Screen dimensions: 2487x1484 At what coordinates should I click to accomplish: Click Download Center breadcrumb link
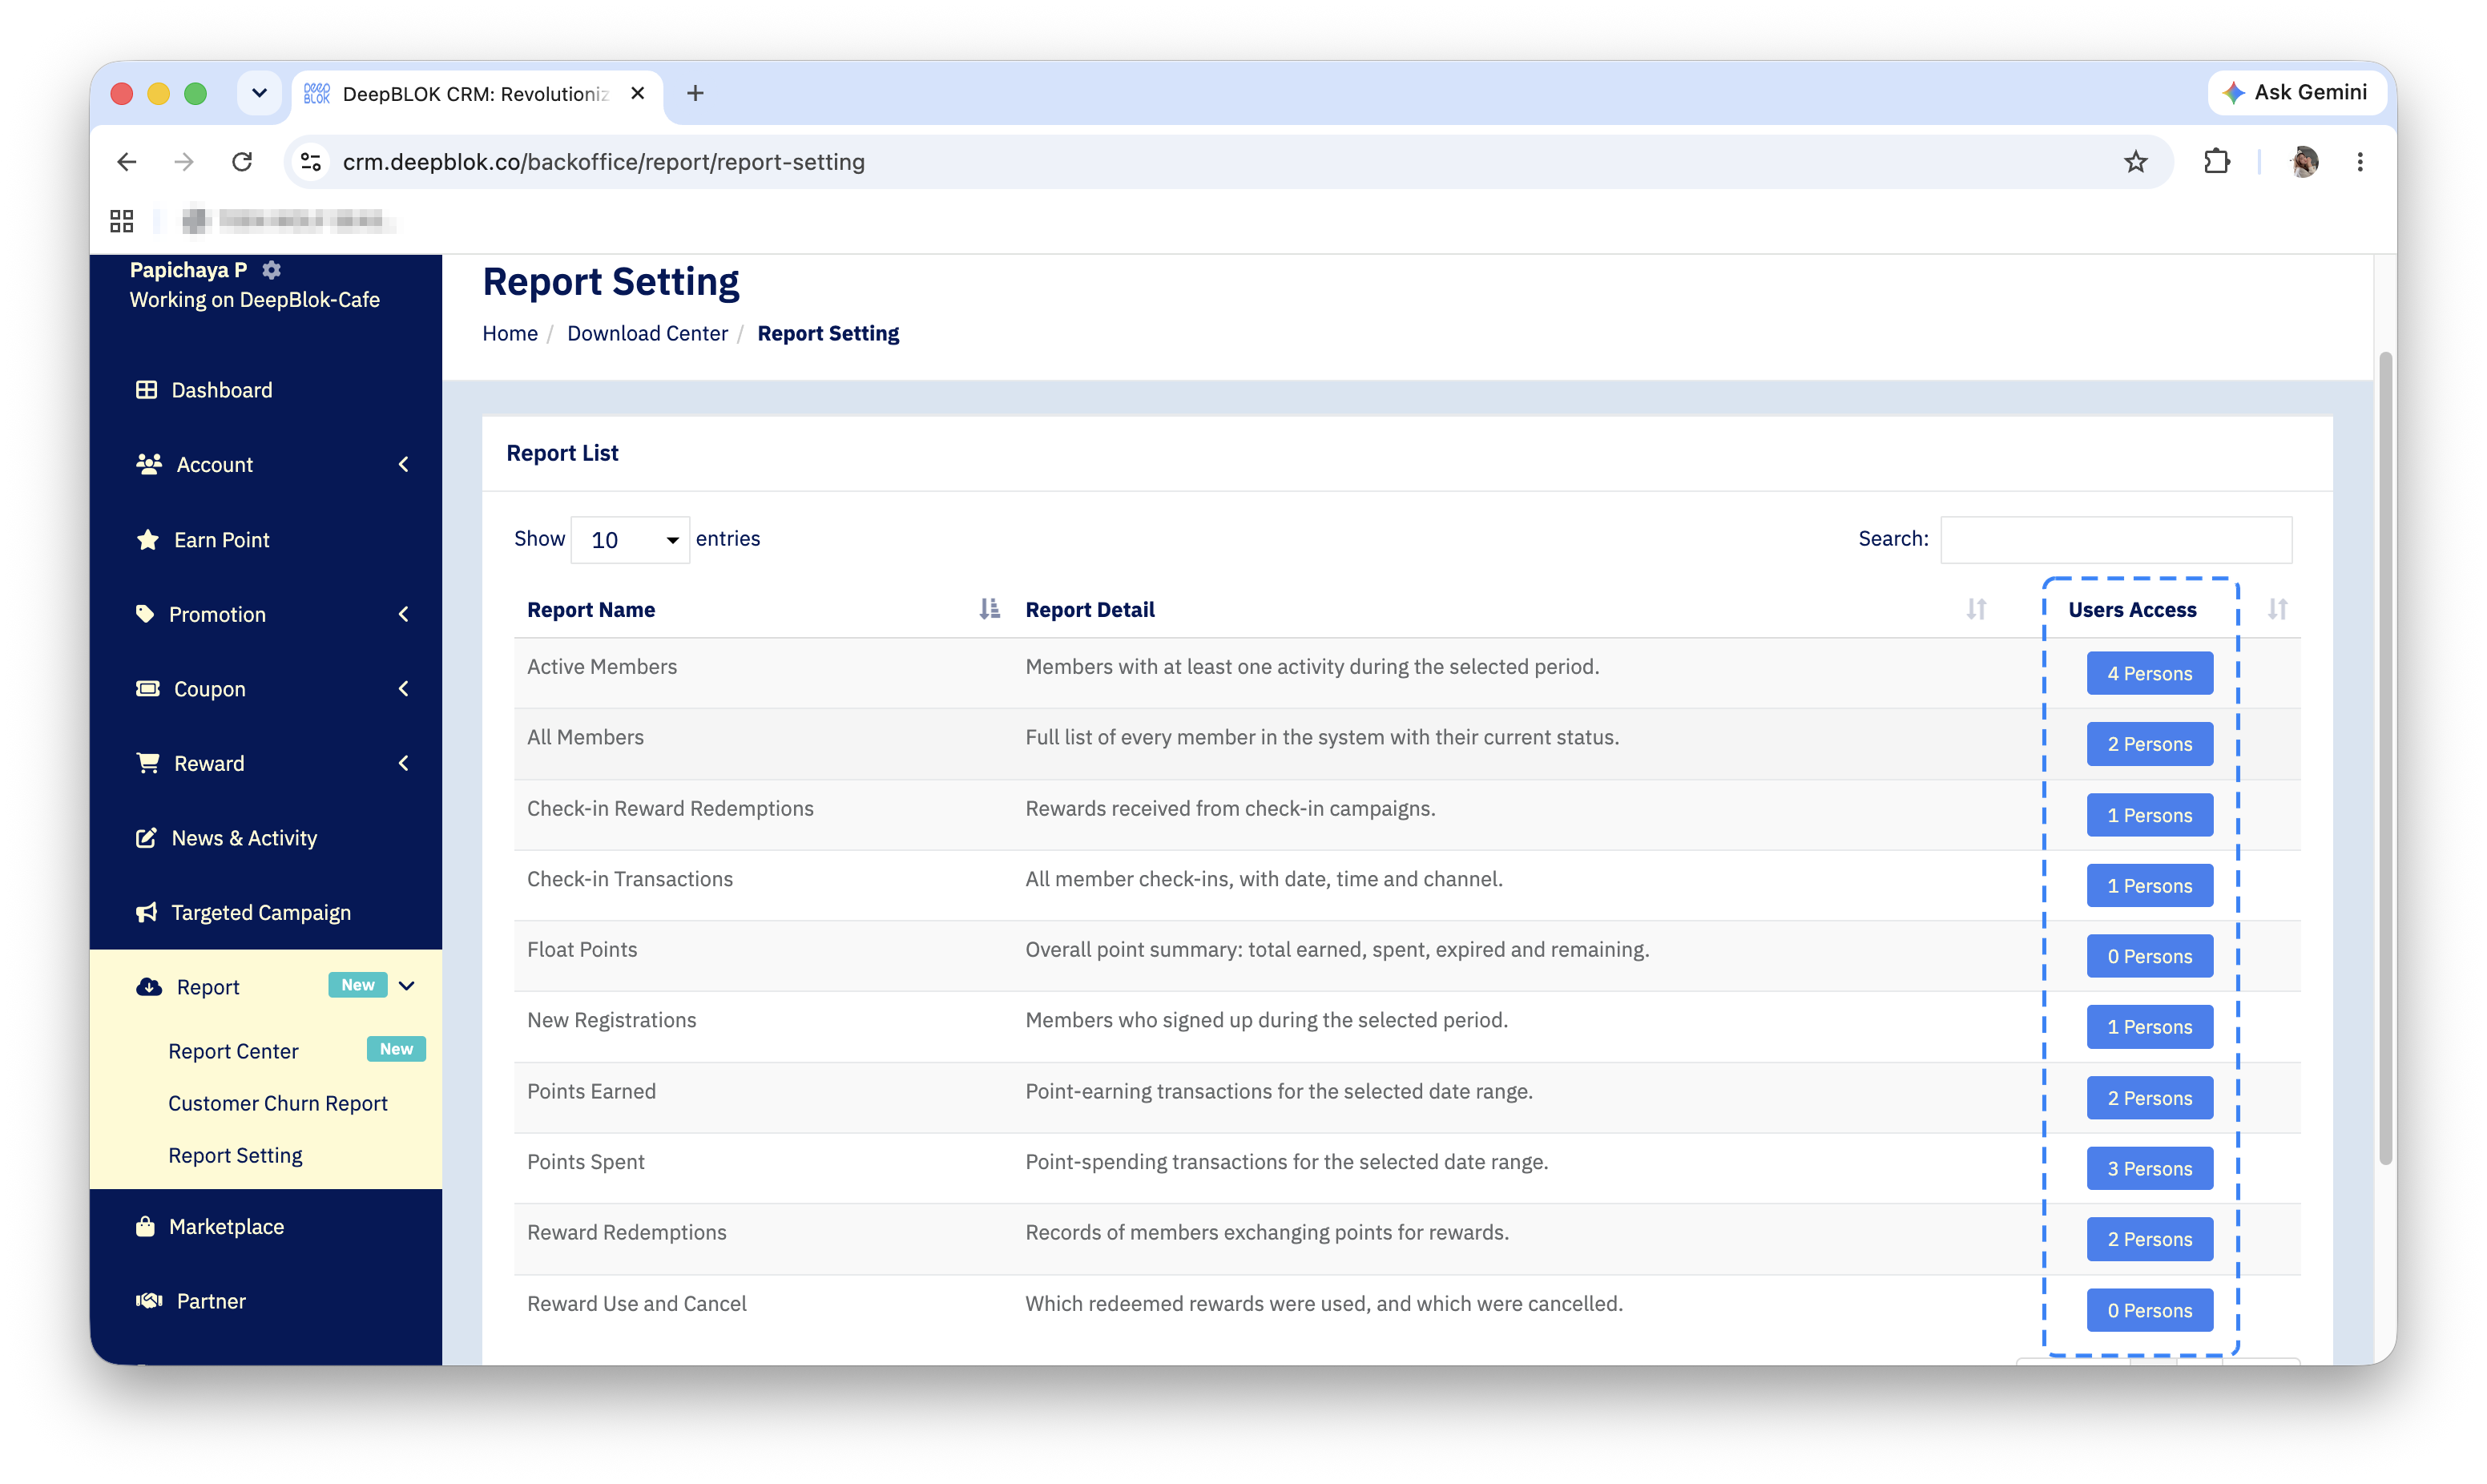[x=647, y=333]
